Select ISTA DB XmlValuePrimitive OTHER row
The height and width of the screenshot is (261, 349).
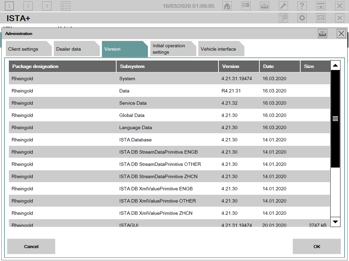169,201
